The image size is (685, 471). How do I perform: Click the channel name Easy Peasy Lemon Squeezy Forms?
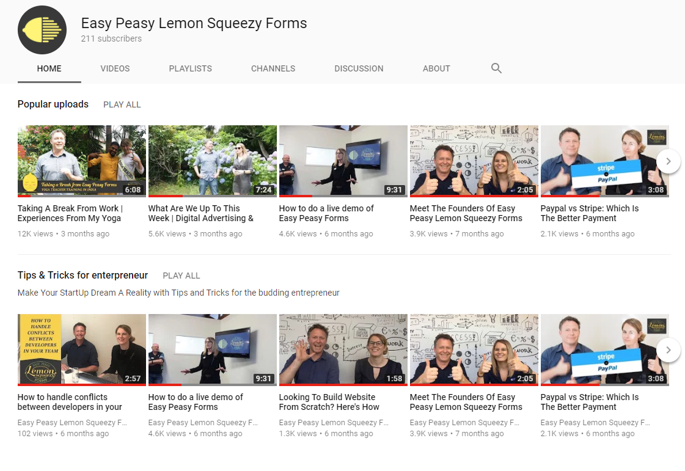point(194,23)
